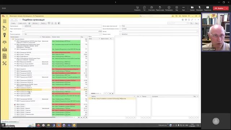Click the Teams Chat icon
231x130 pixels.
(144, 8)
